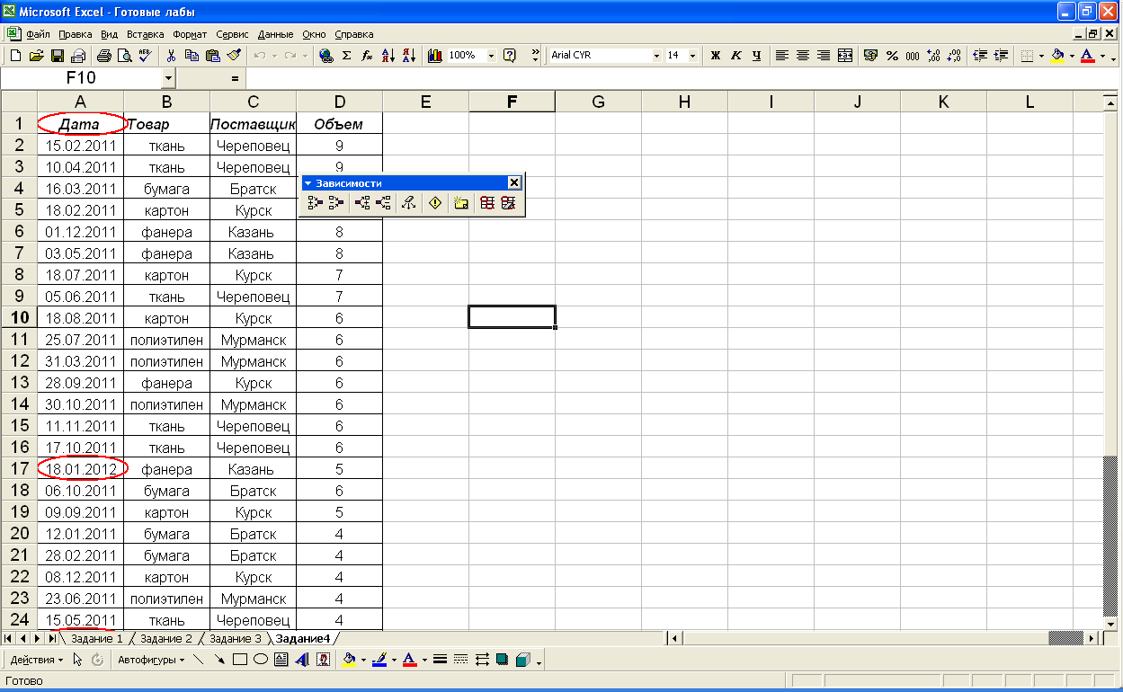Switch to the Задание 1 sheet tab
1123x692 pixels.
95,639
